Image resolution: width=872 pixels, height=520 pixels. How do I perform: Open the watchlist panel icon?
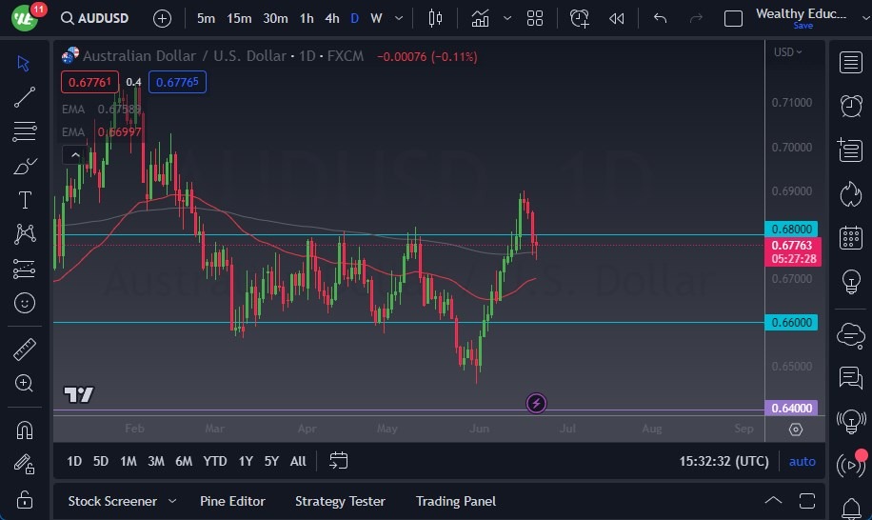click(850, 63)
